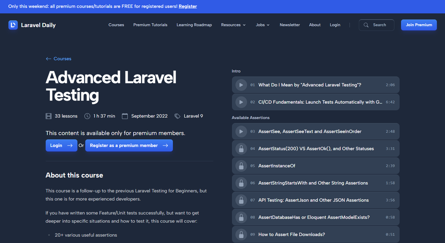The width and height of the screenshot is (445, 243).
Task: Open lesson API Testing: AssertJson
Action: click(316, 200)
